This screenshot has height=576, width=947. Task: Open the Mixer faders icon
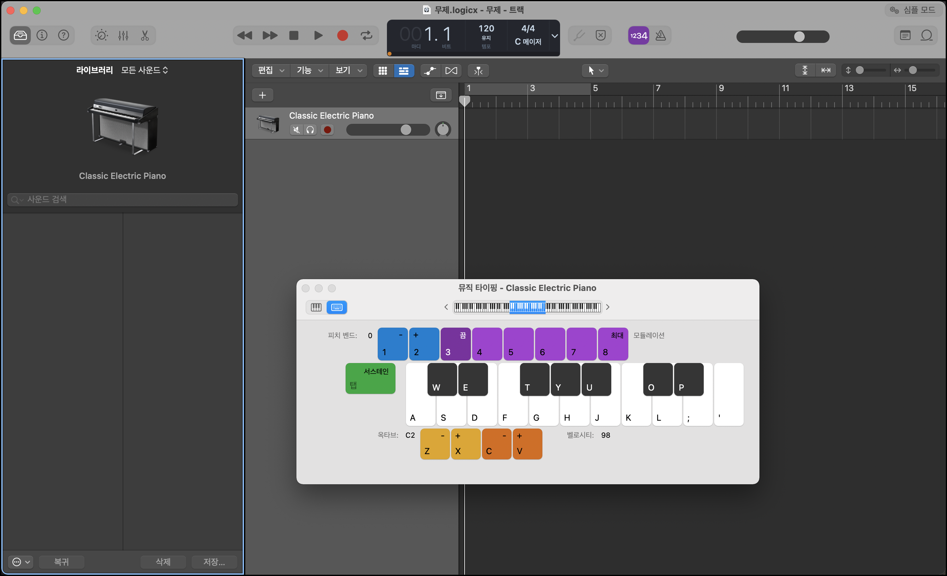tap(123, 36)
